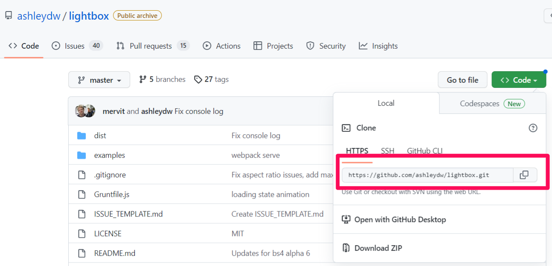Viewport: 552px width, 266px height.
Task: Toggle the green Code dropdown button
Action: 519,80
